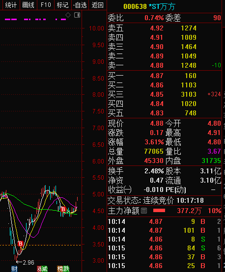
Task: Select 买五 price 4.83
Action: pyautogui.click(x=157, y=113)
